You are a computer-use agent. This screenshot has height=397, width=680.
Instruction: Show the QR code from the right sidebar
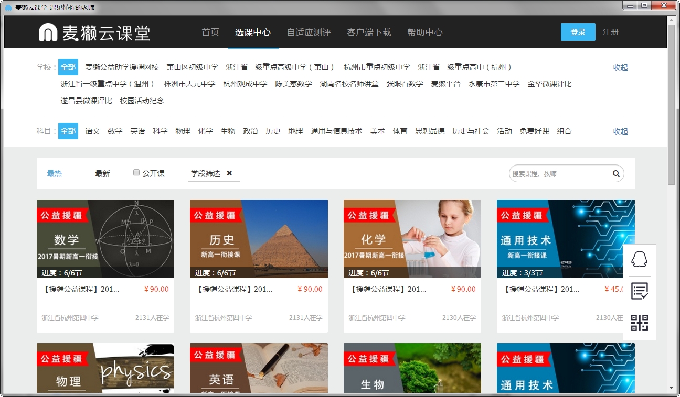639,324
